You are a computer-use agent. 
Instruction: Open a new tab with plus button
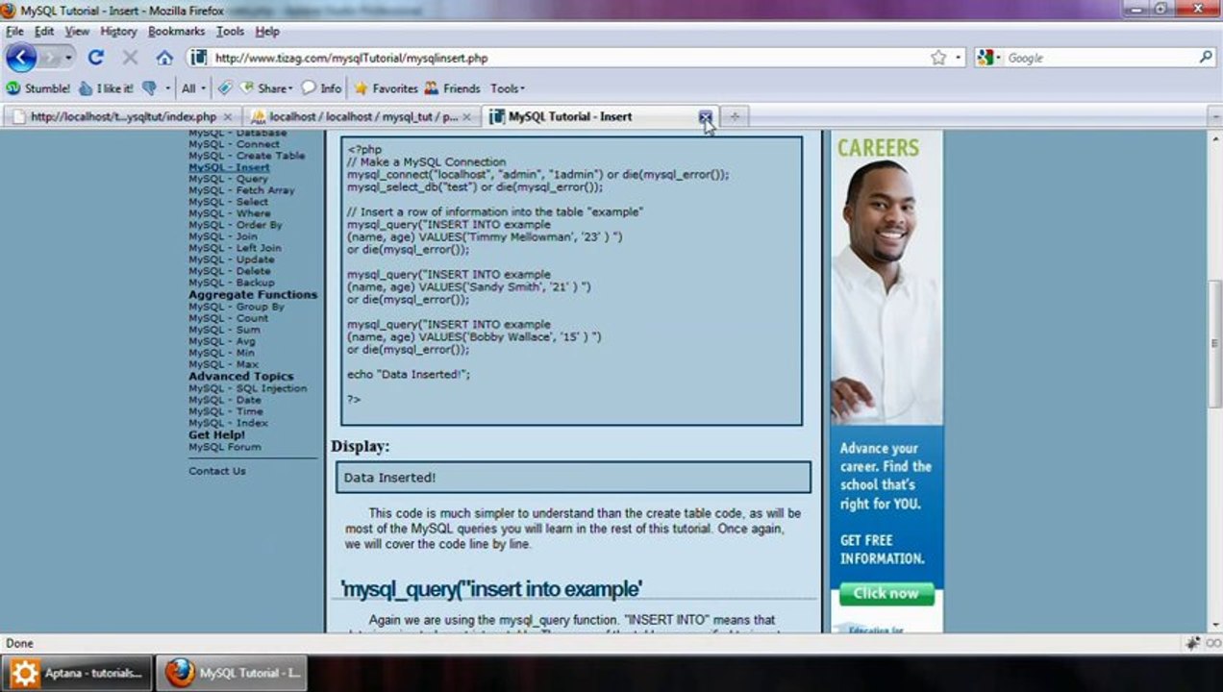[734, 116]
